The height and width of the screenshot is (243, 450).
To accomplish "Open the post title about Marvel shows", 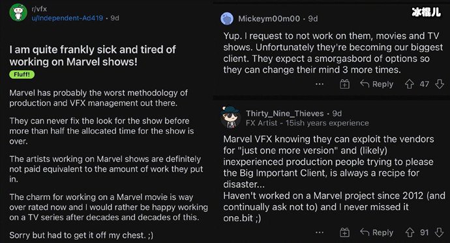I will pos(93,56).
